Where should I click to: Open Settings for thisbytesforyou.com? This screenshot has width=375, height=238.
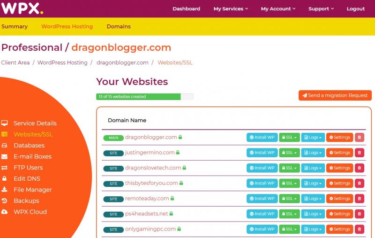tap(339, 184)
